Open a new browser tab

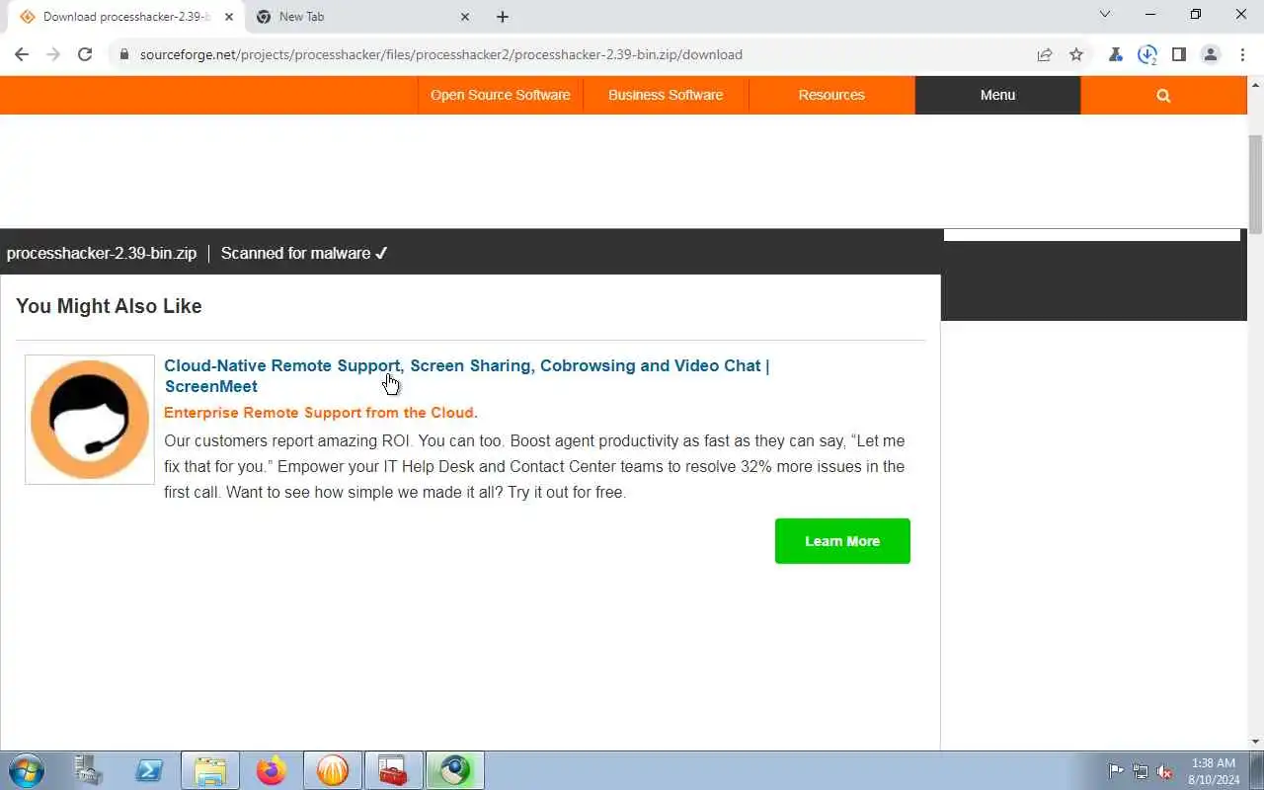503,17
